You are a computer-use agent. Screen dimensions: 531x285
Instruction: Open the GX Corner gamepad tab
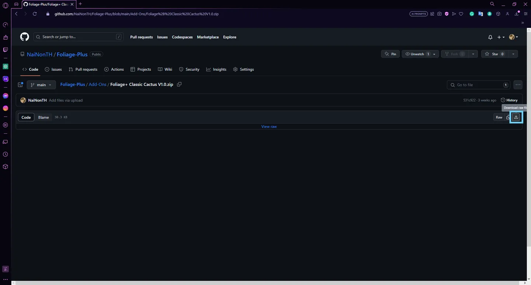(x=16, y=4)
